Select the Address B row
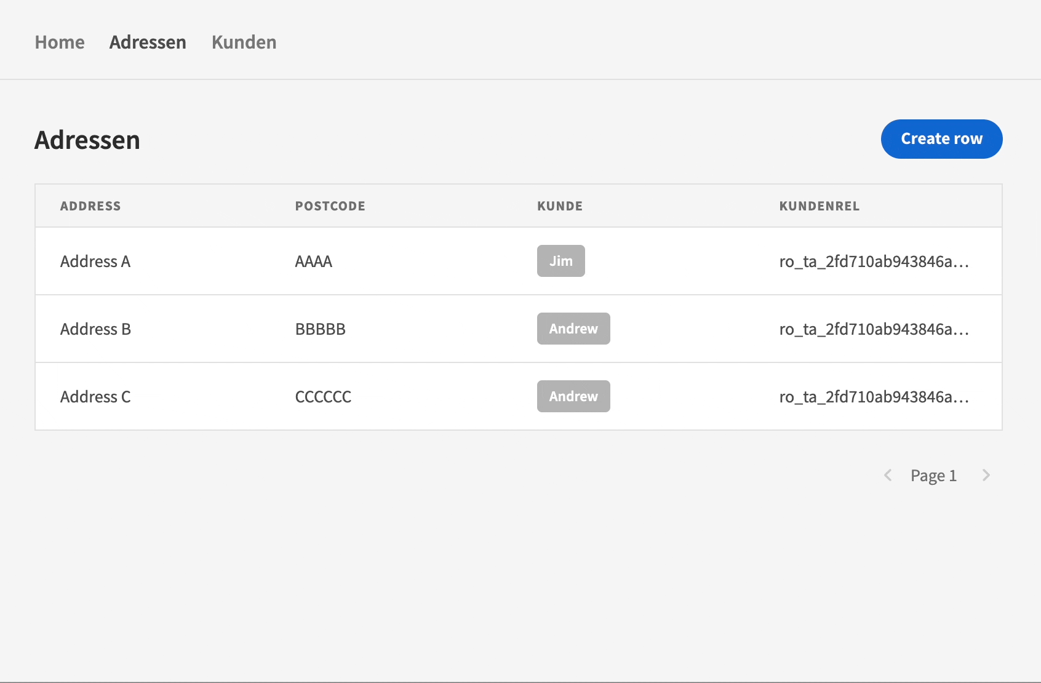Image resolution: width=1041 pixels, height=683 pixels. (95, 329)
